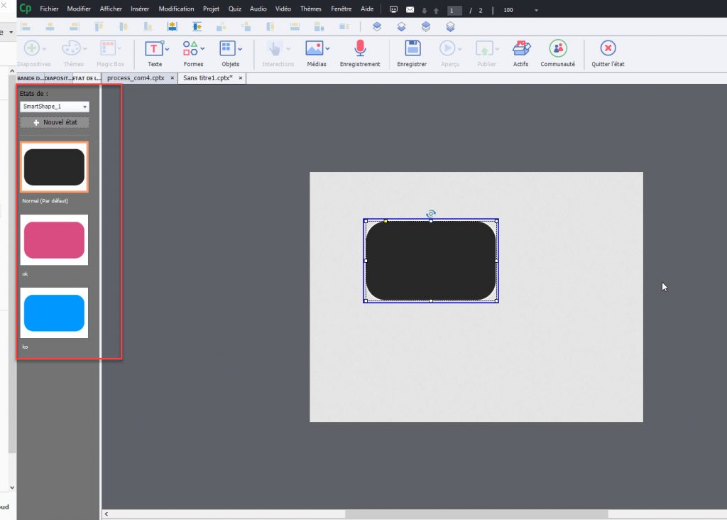Expand the Diapositives dropdown arrow
The height and width of the screenshot is (520, 727).
pyautogui.click(x=44, y=49)
